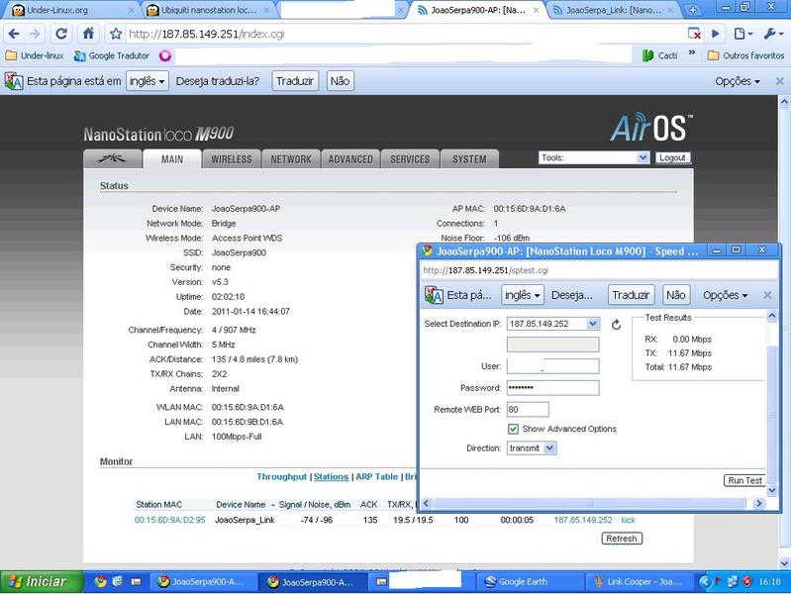
Task: Click the browser back arrow
Action: coord(14,34)
